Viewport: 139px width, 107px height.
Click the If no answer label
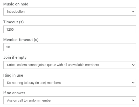point(14,93)
